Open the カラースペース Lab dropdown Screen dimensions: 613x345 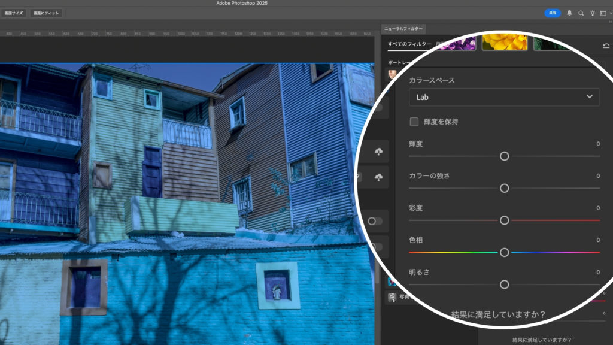point(504,97)
